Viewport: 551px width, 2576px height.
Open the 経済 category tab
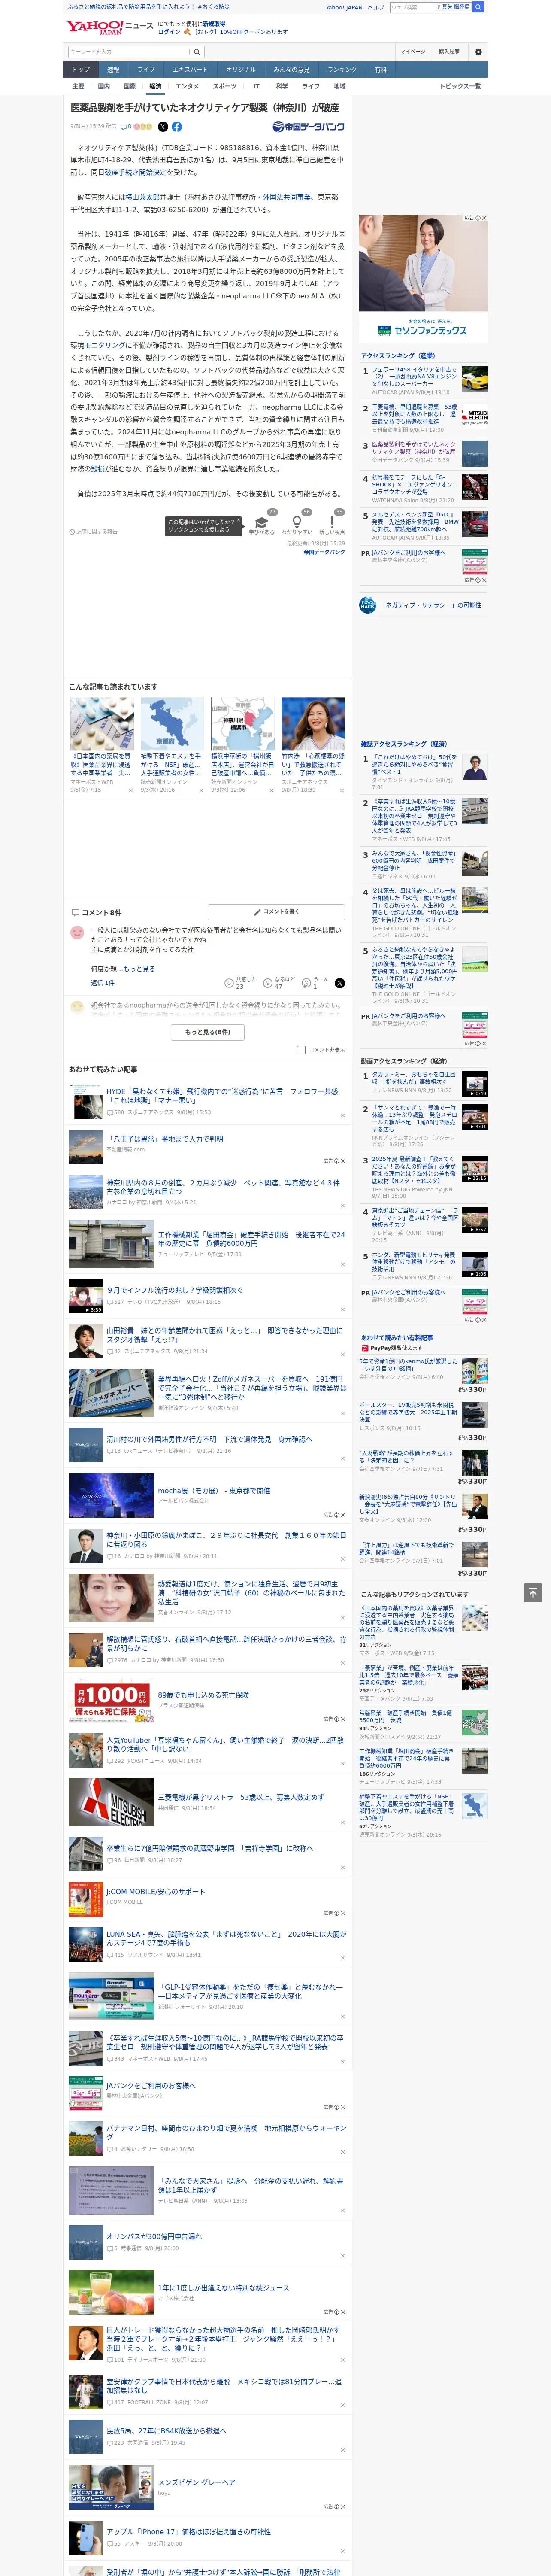pyautogui.click(x=155, y=87)
